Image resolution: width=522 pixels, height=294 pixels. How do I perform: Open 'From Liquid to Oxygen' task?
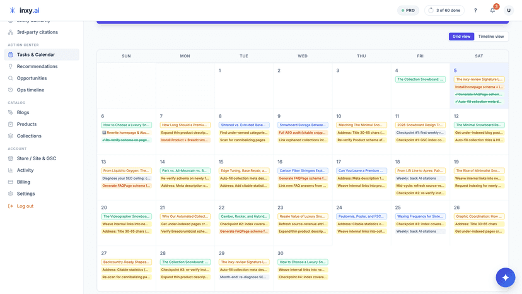pos(126,171)
